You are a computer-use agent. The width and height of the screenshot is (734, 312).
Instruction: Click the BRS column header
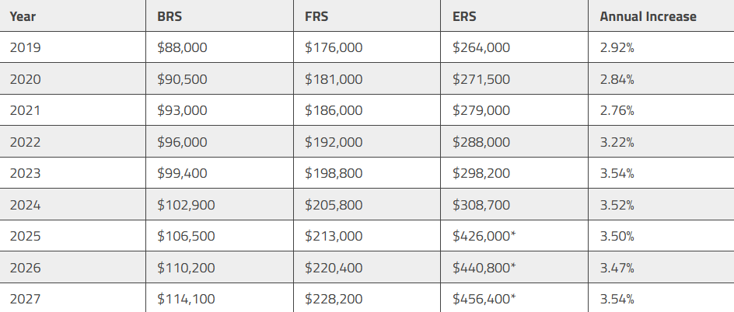pos(219,16)
